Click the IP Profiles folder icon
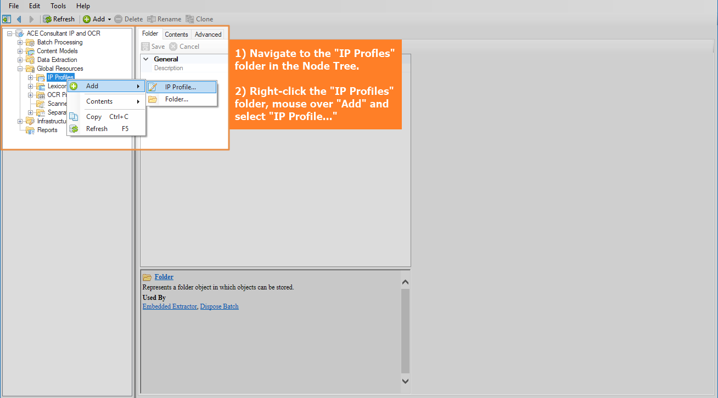The height and width of the screenshot is (398, 718). click(x=41, y=77)
